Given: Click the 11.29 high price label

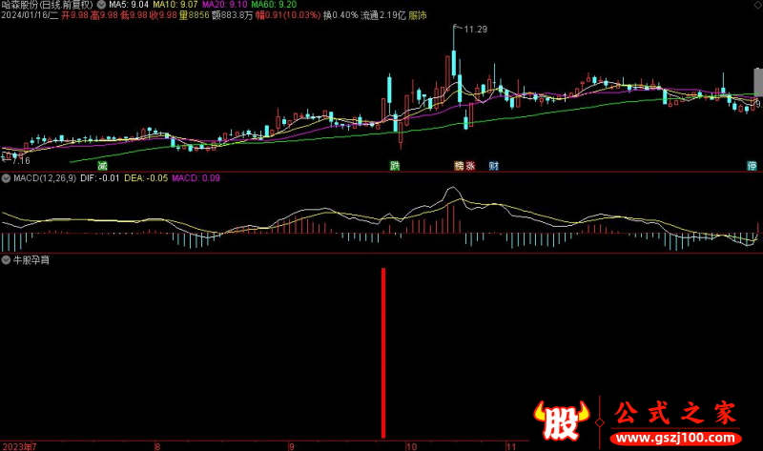Looking at the screenshot, I should (475, 30).
